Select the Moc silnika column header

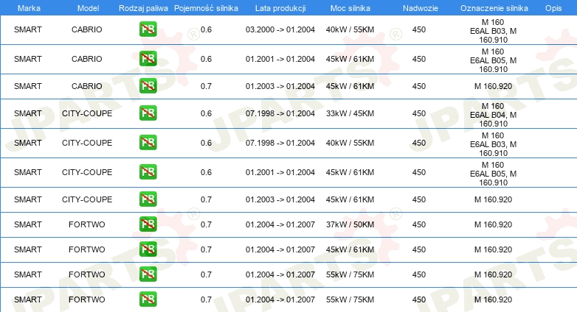coord(350,8)
